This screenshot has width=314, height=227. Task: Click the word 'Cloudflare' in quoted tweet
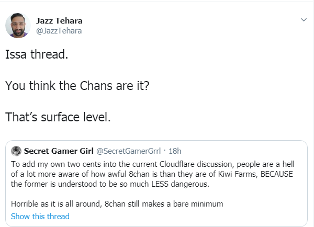(177, 164)
